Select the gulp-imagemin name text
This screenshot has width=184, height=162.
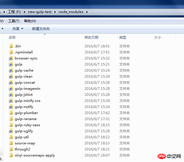coord(28,89)
